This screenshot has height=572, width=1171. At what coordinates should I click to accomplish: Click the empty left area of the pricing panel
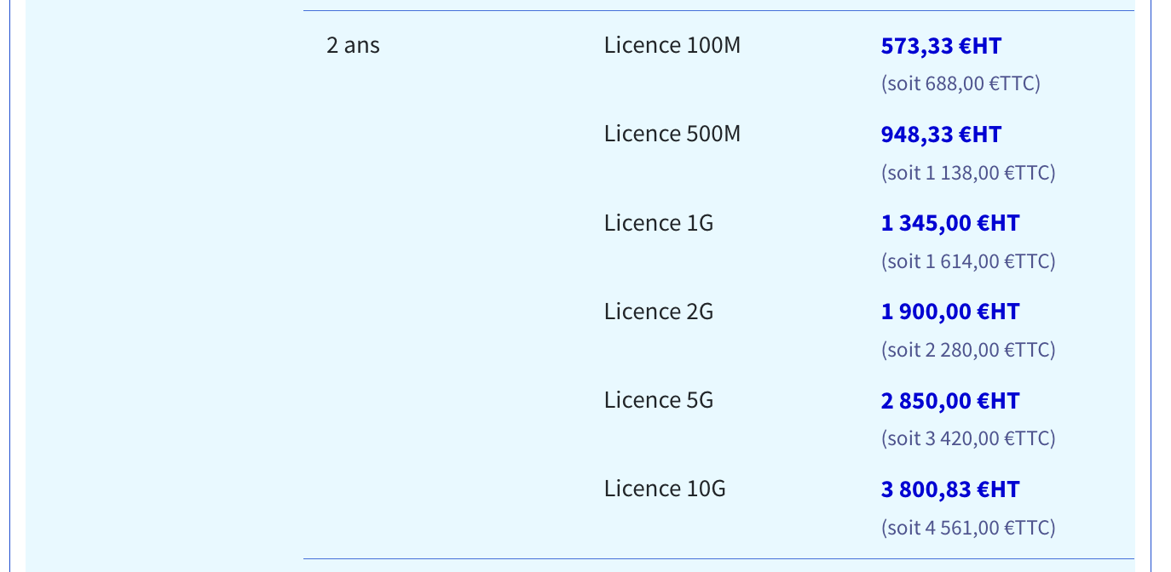click(164, 286)
